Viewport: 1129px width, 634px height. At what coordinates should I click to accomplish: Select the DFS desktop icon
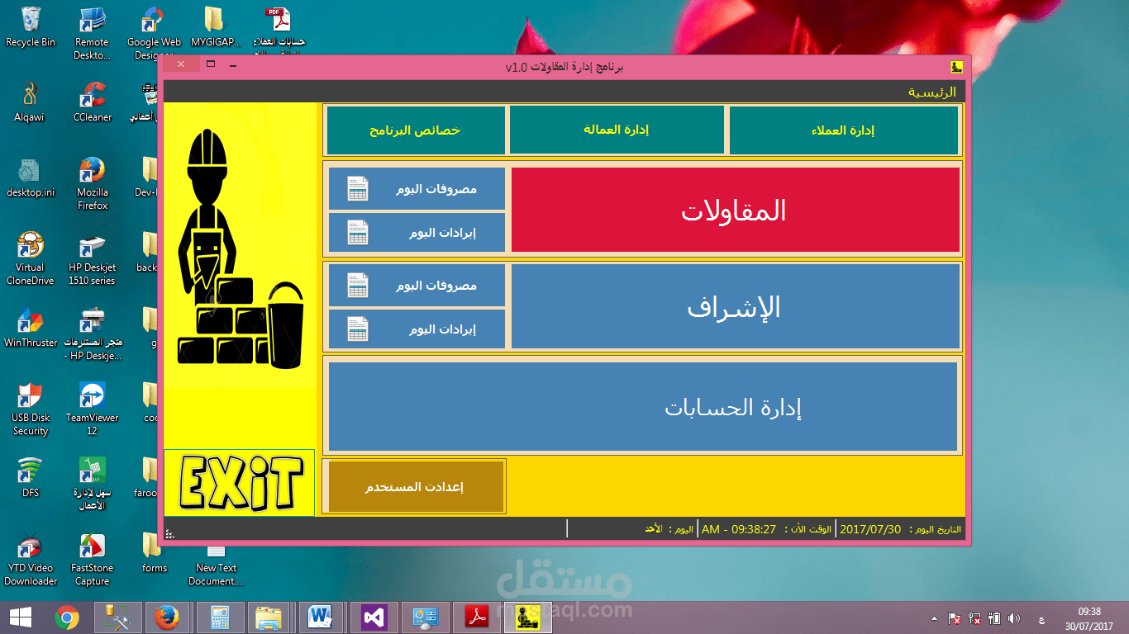(x=31, y=478)
